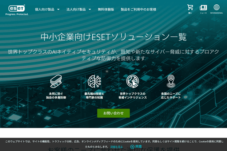227x151 pixels.
Task: Click the 中小企業向けESETソリューション一覧 heading
Action: coord(113,37)
